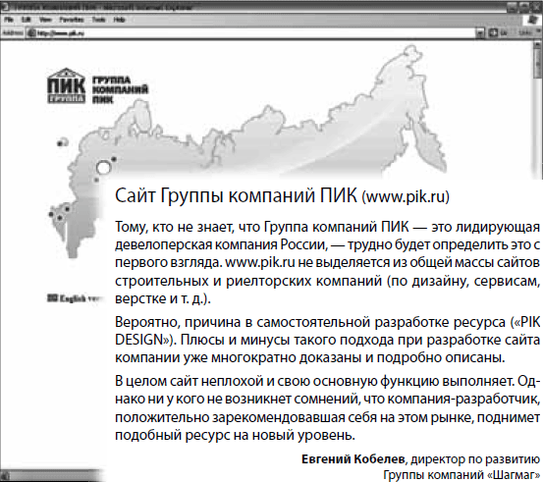The height and width of the screenshot is (482, 543).
Task: Click the page icon in the address bar
Action: tap(31, 33)
